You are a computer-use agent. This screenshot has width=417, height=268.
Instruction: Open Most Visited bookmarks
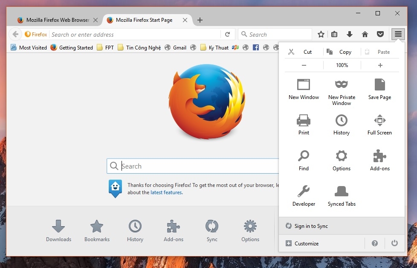click(29, 48)
